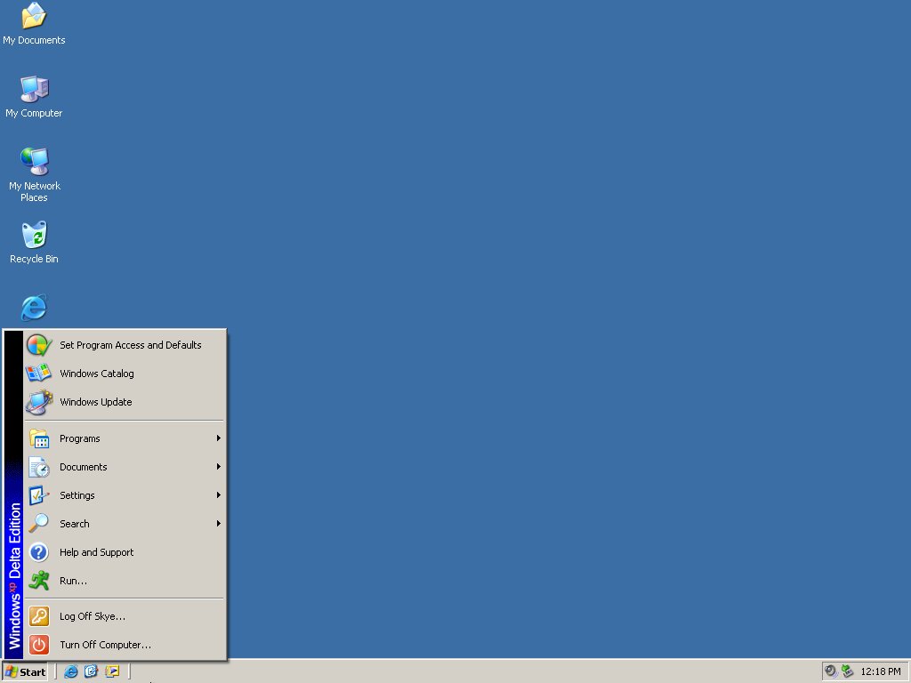
Task: Launch Windows Media Player from Quick Launch
Action: pos(112,671)
